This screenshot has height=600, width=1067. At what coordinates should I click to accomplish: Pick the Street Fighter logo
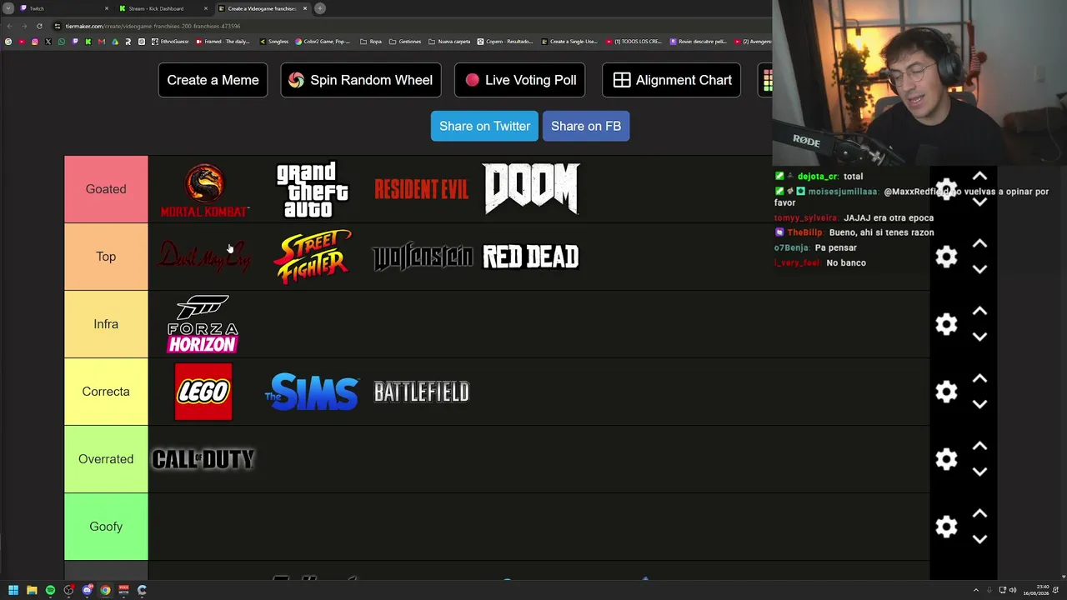coord(313,257)
